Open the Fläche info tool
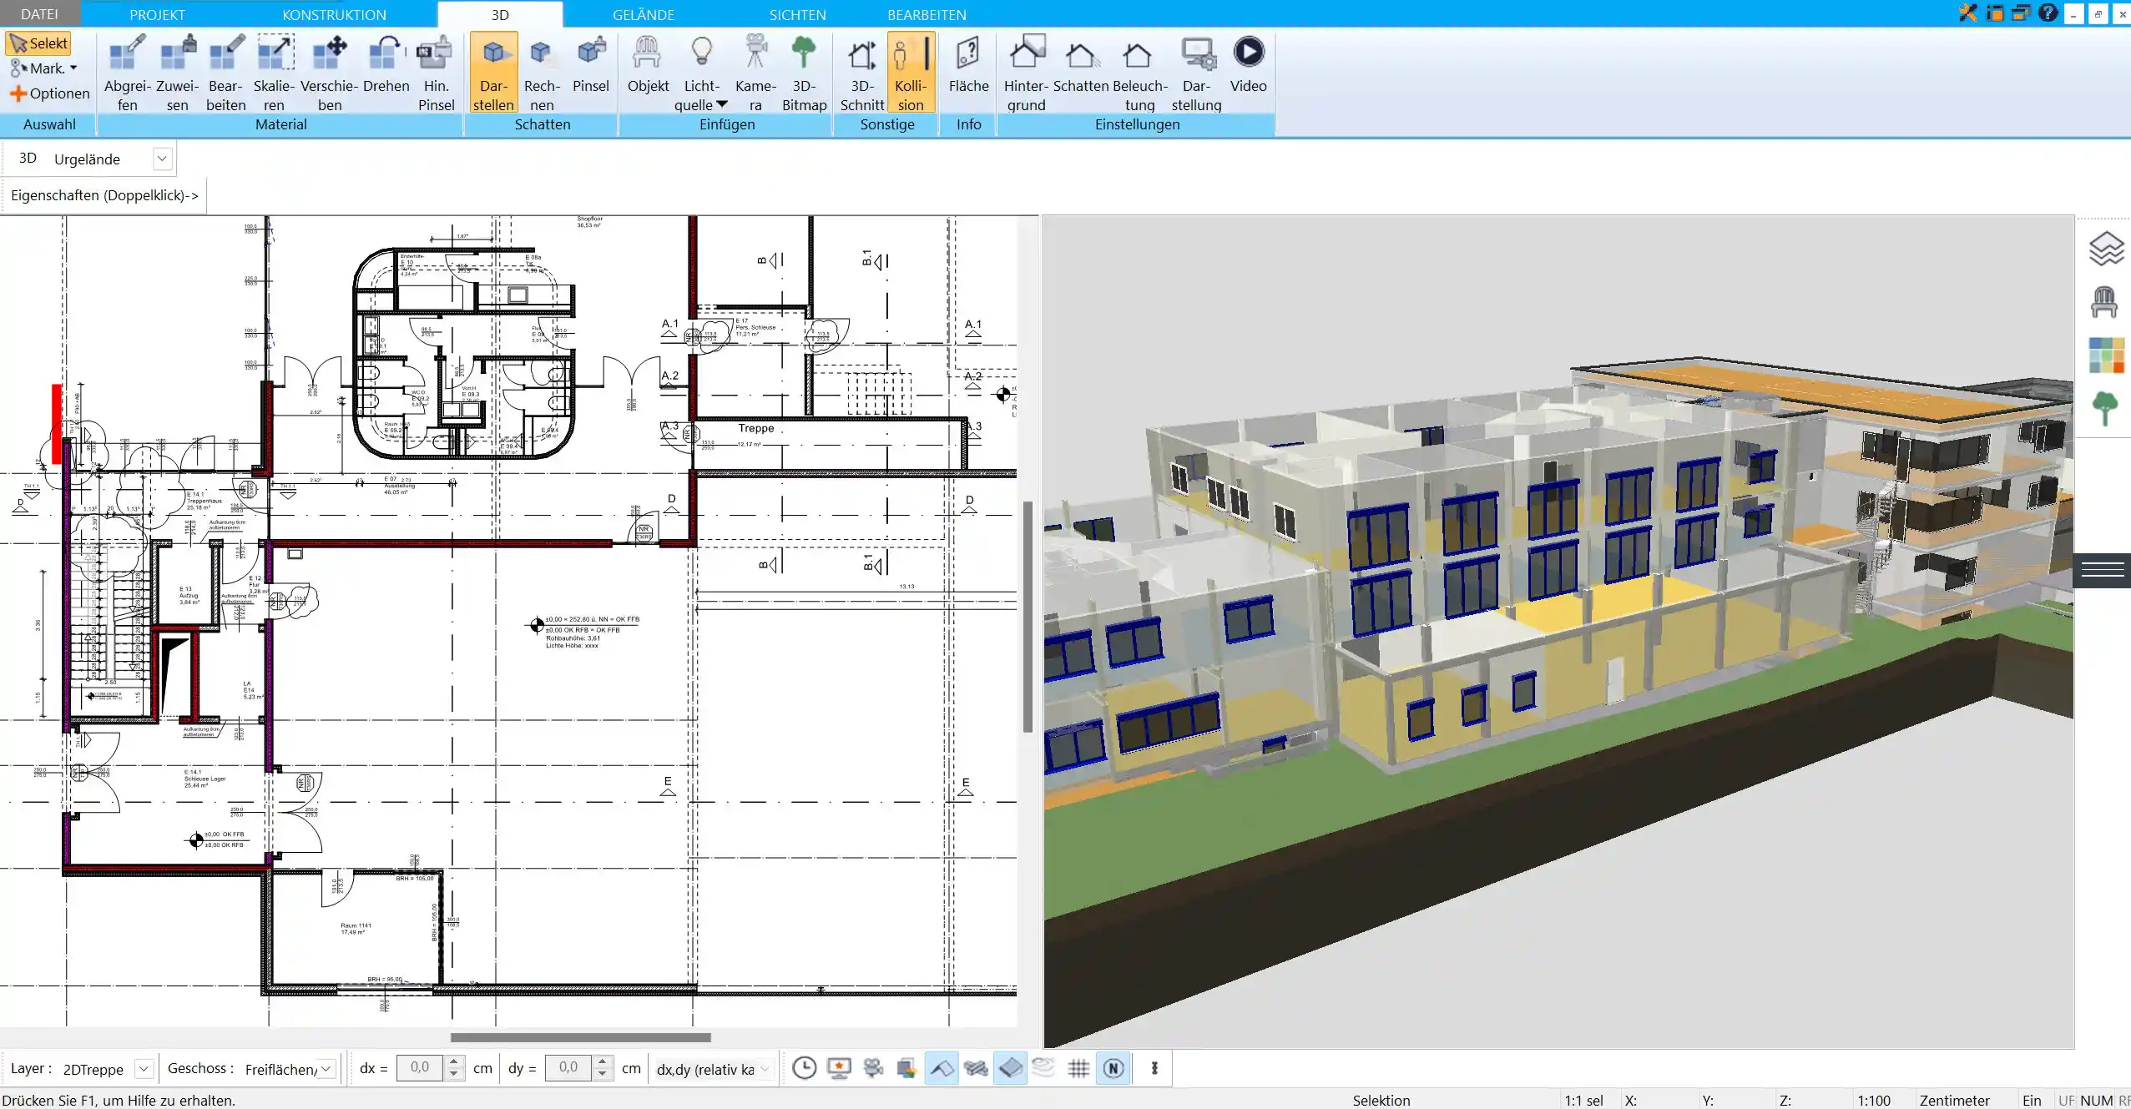This screenshot has width=2131, height=1109. pos(968,64)
